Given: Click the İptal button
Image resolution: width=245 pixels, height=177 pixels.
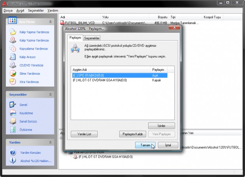Looking at the screenshot, I should coord(168,145).
